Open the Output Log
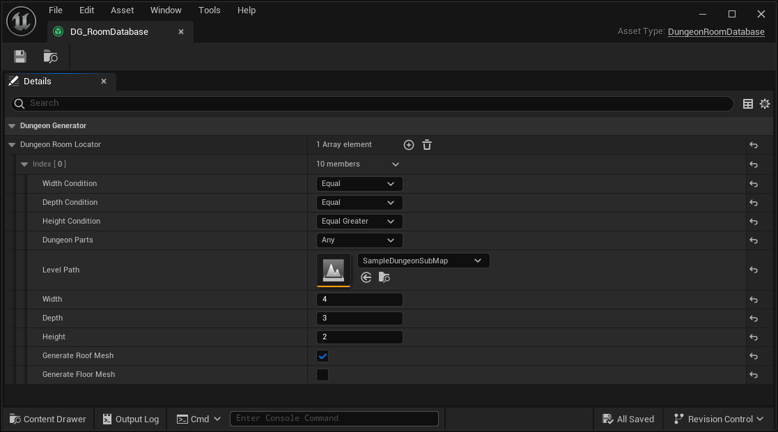The height and width of the screenshot is (432, 778). [x=131, y=419]
